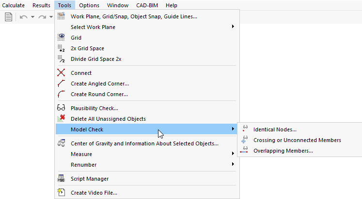This screenshot has height=199, width=362.
Task: Open the Options menu
Action: 89,5
